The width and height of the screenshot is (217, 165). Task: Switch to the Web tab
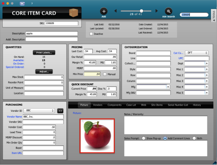(143, 105)
